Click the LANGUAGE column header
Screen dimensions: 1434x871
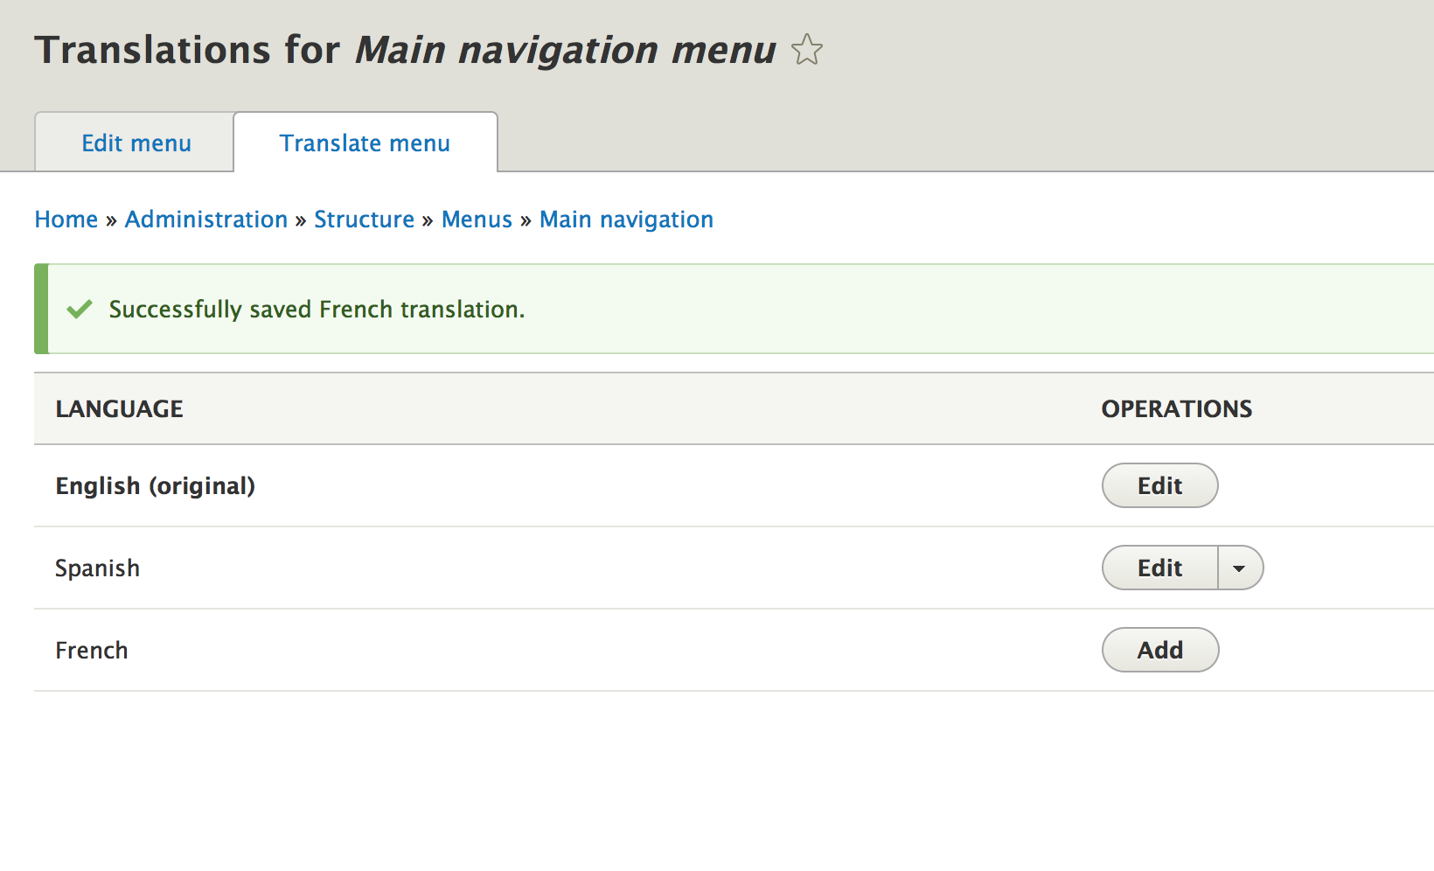[x=119, y=408]
